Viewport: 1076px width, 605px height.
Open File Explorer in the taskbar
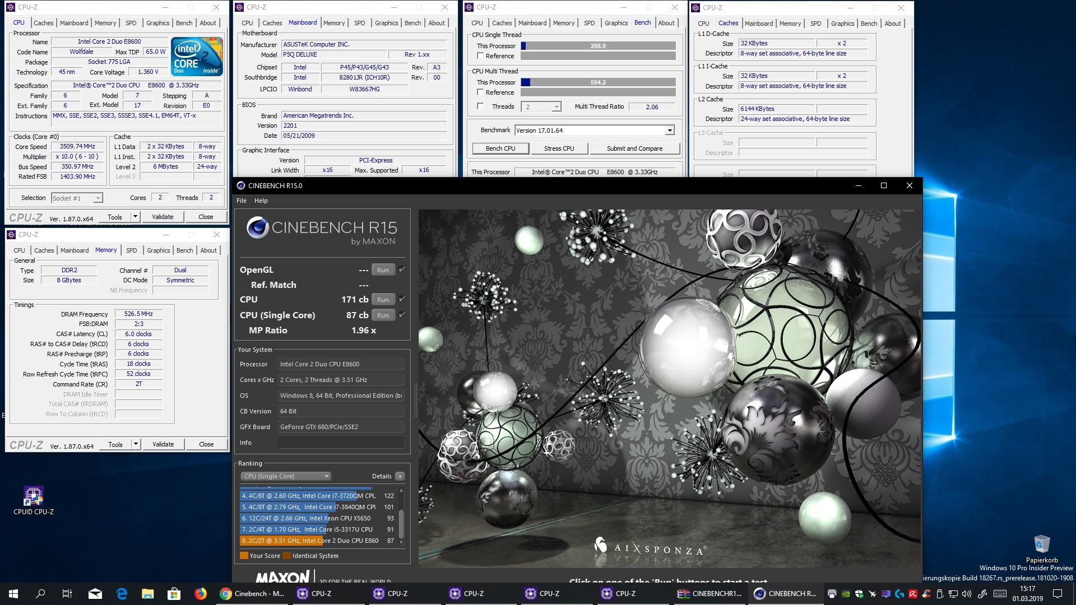[147, 594]
